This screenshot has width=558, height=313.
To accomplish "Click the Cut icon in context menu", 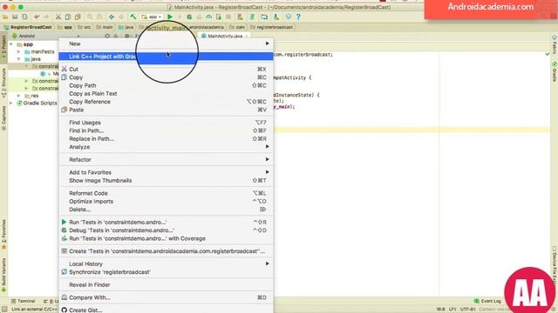I will point(64,69).
